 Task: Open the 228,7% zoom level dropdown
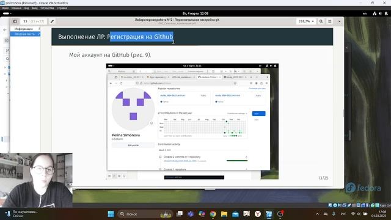[x=306, y=21]
